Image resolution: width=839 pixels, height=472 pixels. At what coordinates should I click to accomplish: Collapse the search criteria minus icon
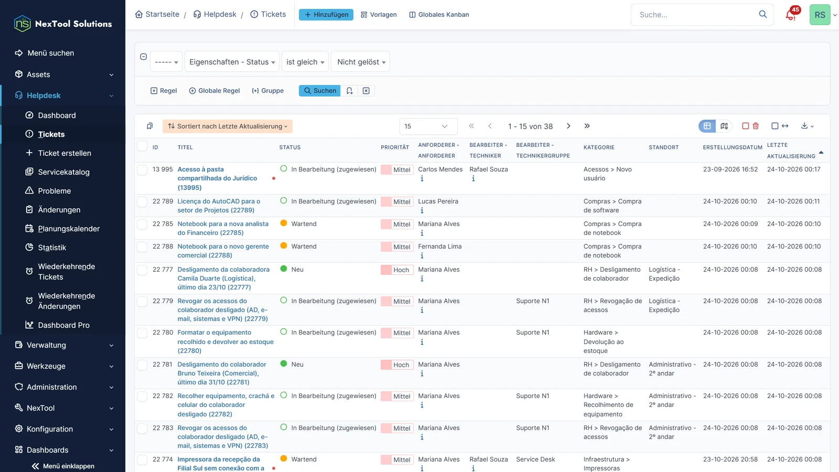[143, 57]
